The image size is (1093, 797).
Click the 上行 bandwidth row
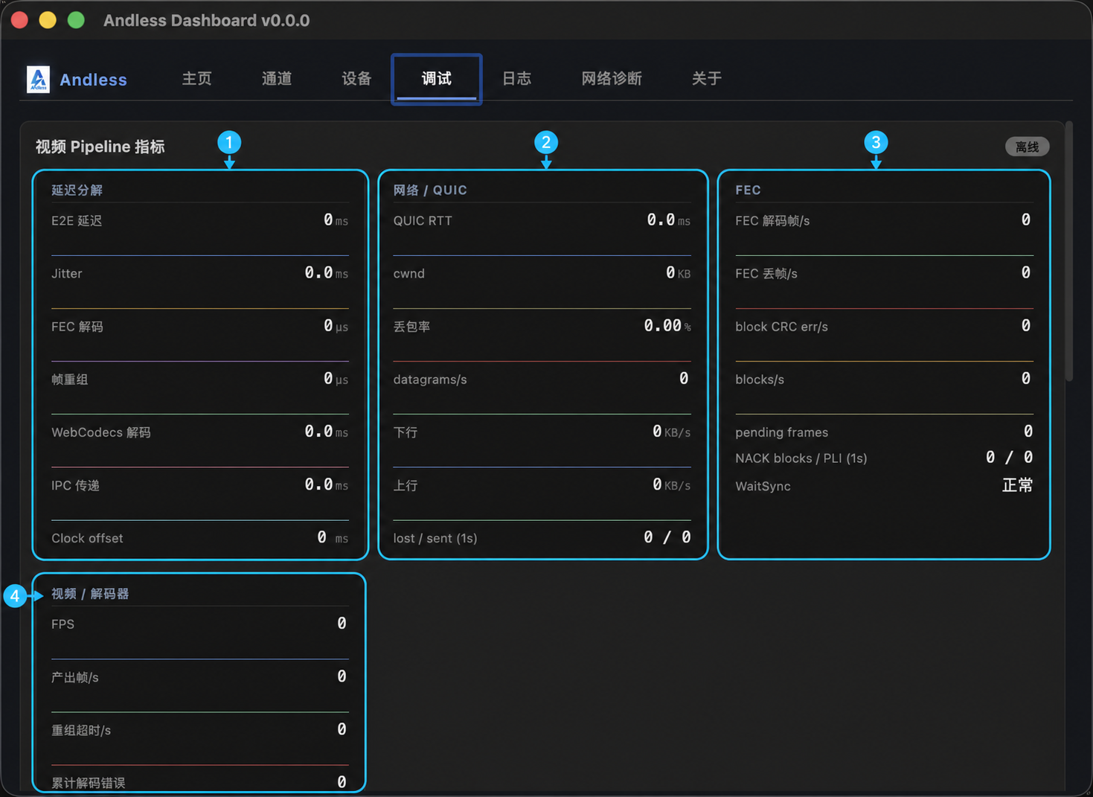point(542,485)
